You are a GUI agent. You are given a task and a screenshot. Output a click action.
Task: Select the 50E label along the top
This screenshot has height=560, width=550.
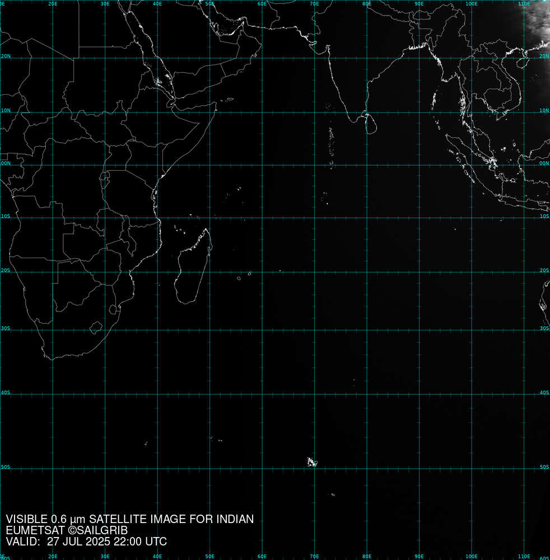(209, 4)
